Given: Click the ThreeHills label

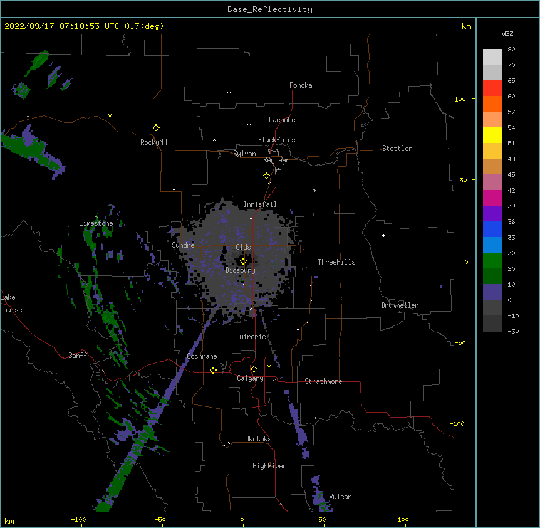Looking at the screenshot, I should click(x=337, y=262).
